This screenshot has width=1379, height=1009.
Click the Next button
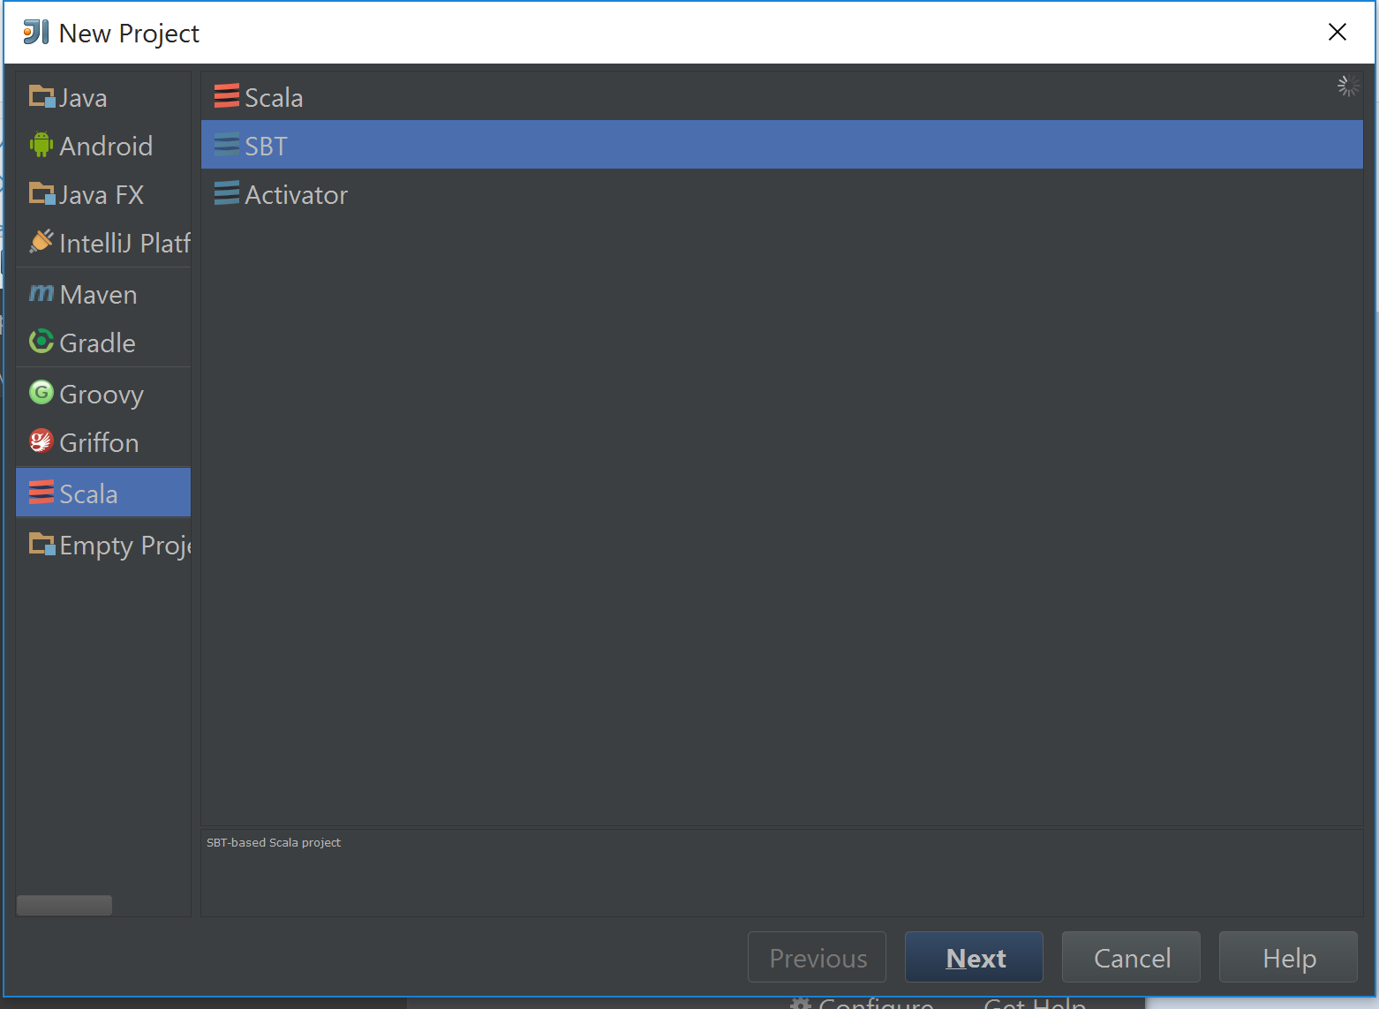click(x=974, y=957)
